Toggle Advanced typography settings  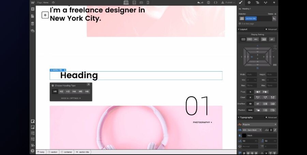(271, 117)
